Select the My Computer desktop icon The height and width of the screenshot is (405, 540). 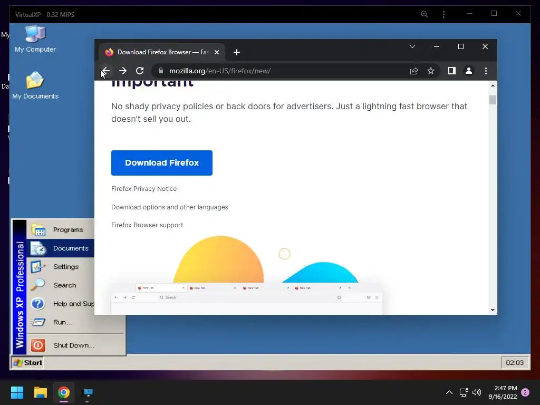point(35,39)
